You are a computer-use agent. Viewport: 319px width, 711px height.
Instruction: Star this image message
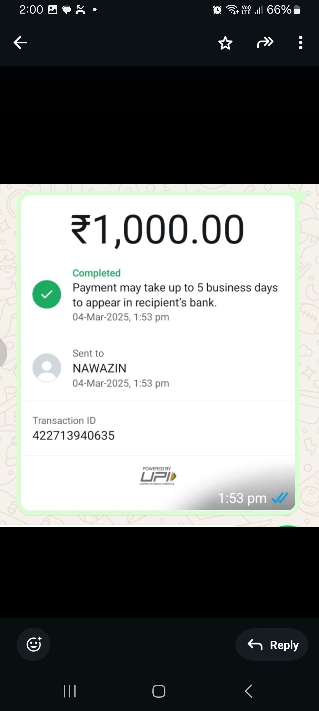point(225,43)
